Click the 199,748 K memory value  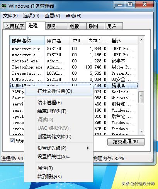(x=96, y=67)
